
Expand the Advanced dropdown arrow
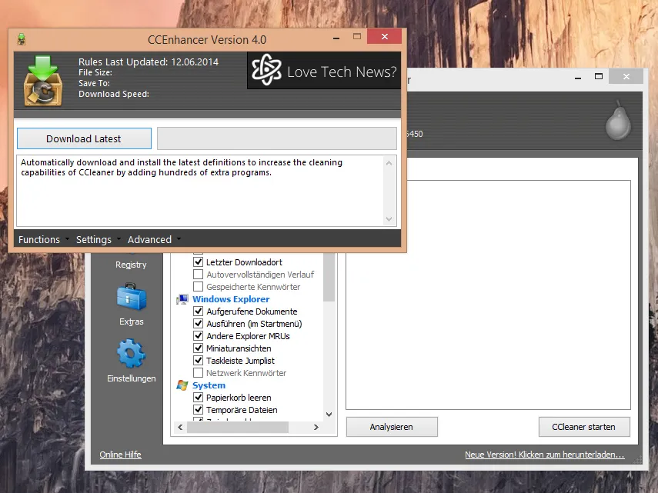pyautogui.click(x=179, y=239)
